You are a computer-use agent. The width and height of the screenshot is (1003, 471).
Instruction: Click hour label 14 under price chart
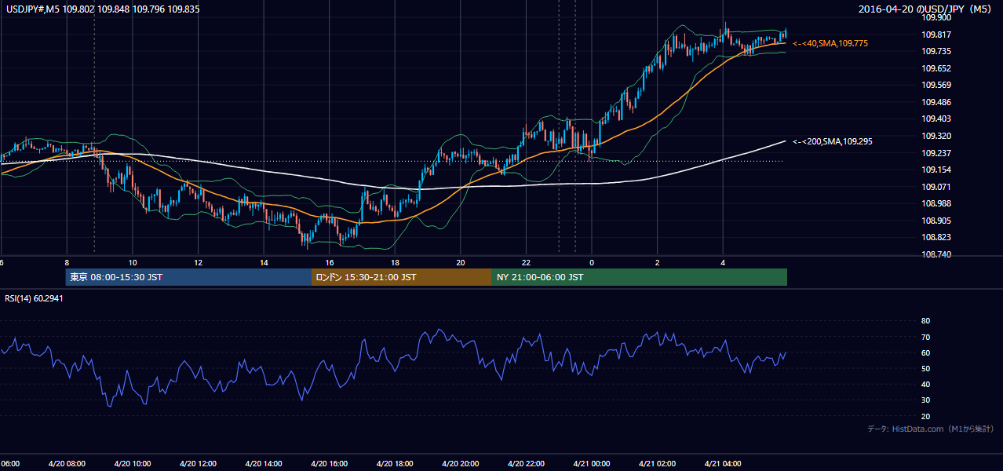pyautogui.click(x=264, y=262)
